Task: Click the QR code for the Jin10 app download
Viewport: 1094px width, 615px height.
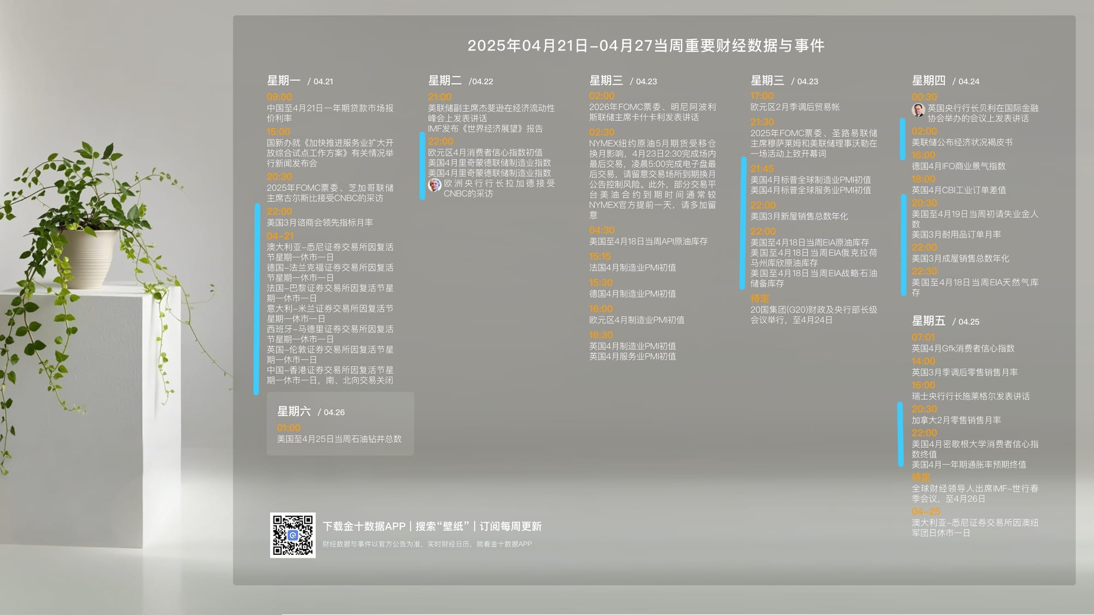Action: coord(293,535)
